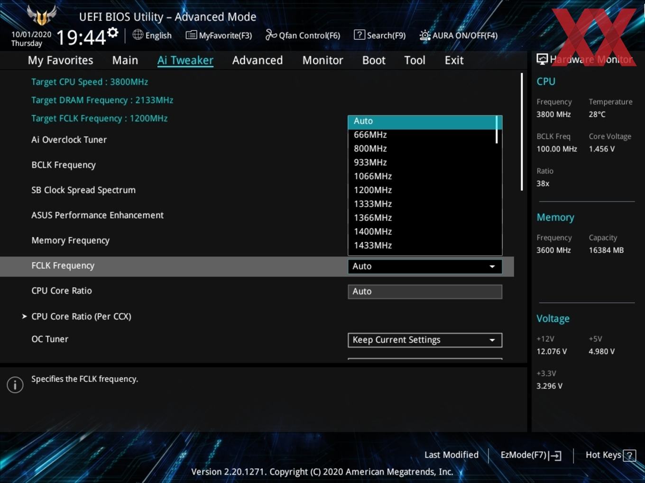
Task: Click Last Modified
Action: pyautogui.click(x=451, y=455)
